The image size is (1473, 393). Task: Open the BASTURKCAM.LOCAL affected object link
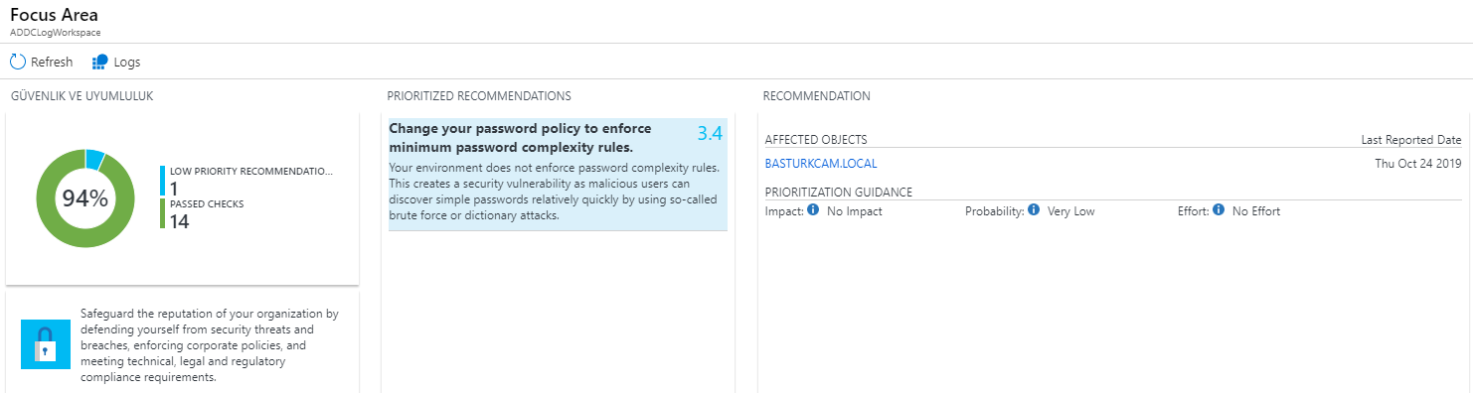tap(821, 164)
